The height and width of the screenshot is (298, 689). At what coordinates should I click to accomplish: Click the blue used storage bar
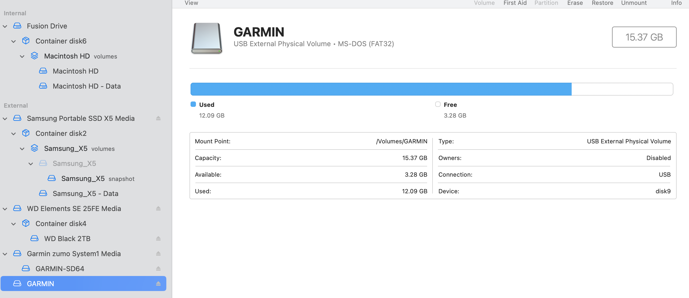[x=381, y=89]
